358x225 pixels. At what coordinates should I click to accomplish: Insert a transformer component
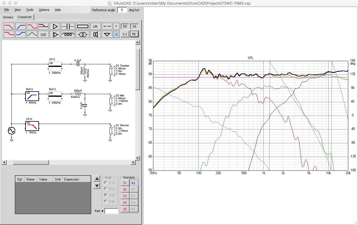83,34
